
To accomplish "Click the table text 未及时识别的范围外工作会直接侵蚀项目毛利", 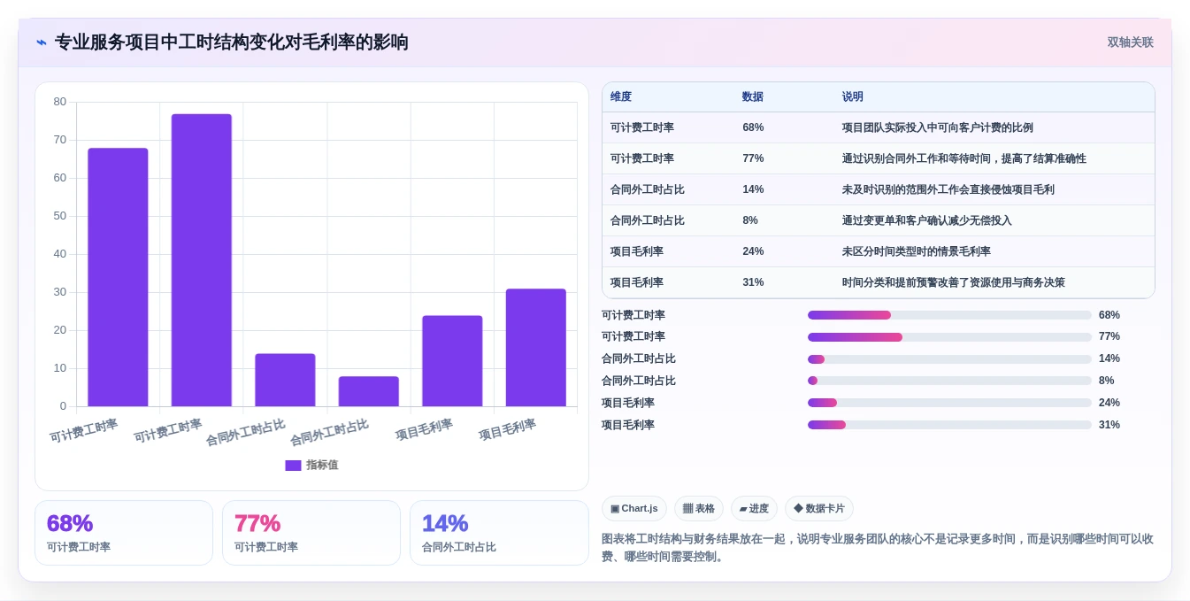I will 948,189.
